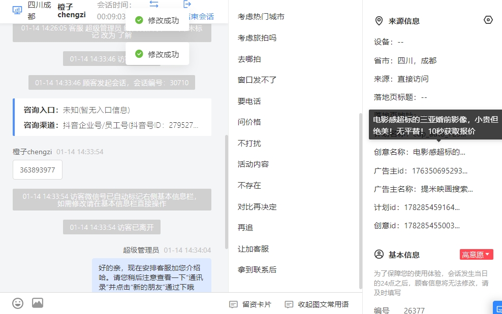
Task: Select quick phrase 对比再决定
Action: (257, 207)
